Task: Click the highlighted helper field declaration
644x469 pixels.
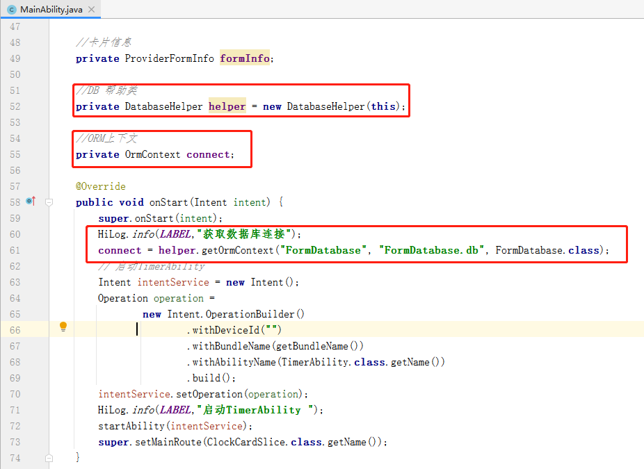Action: tap(227, 106)
